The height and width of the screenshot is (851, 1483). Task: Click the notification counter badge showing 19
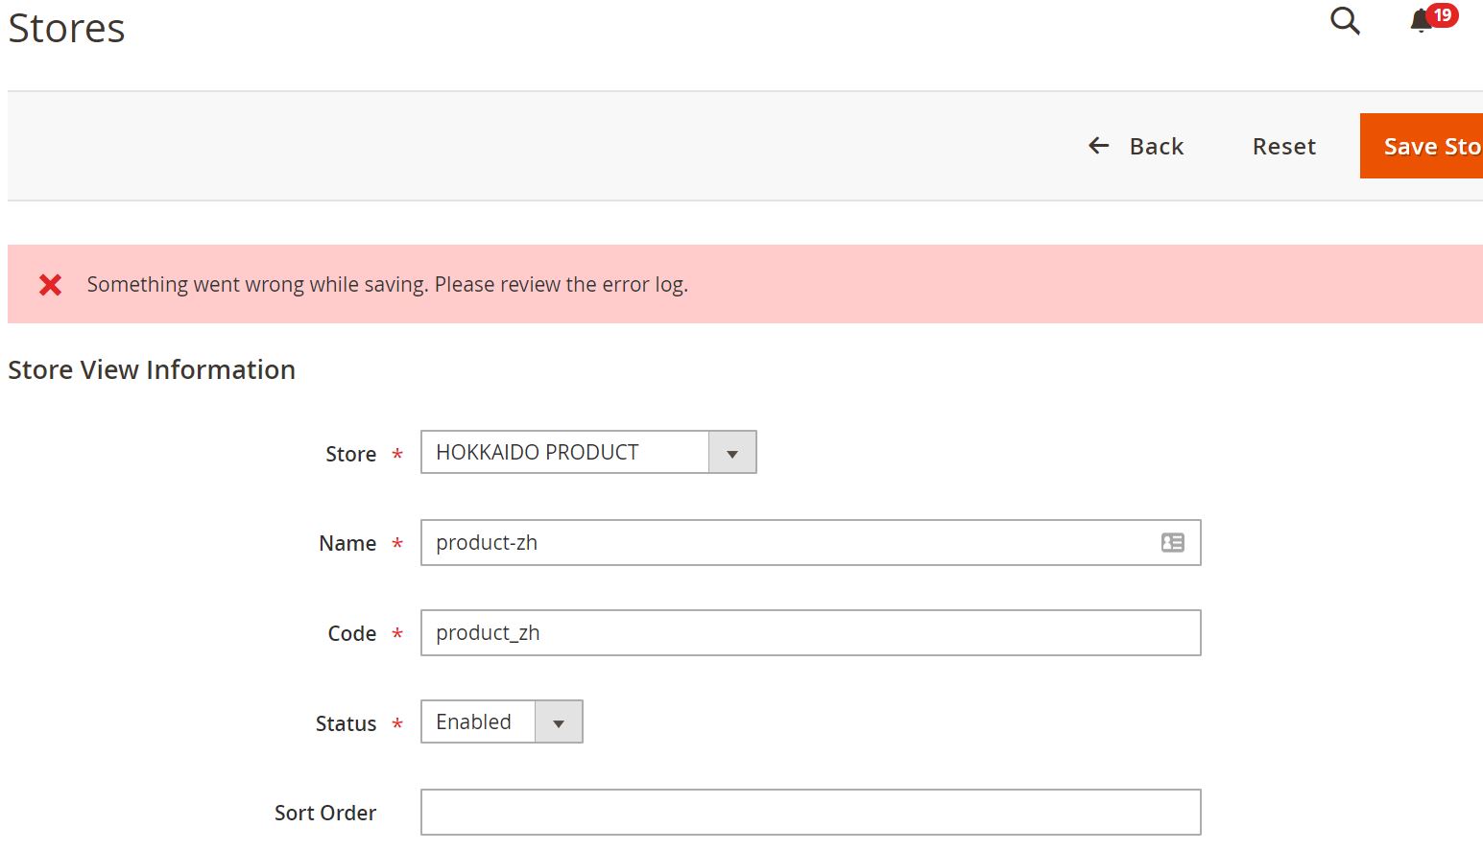point(1442,14)
